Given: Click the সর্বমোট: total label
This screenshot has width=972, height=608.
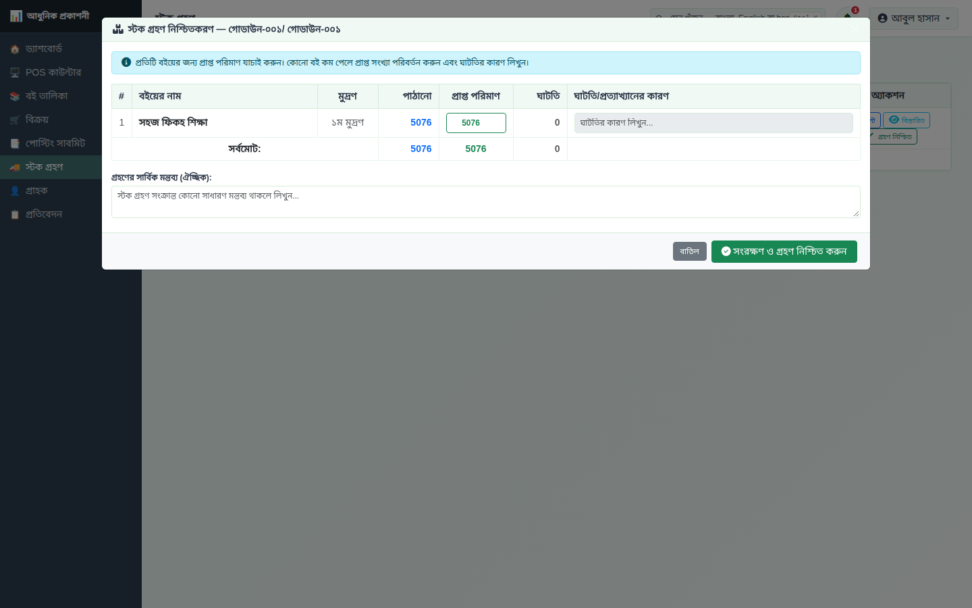Looking at the screenshot, I should tap(244, 149).
